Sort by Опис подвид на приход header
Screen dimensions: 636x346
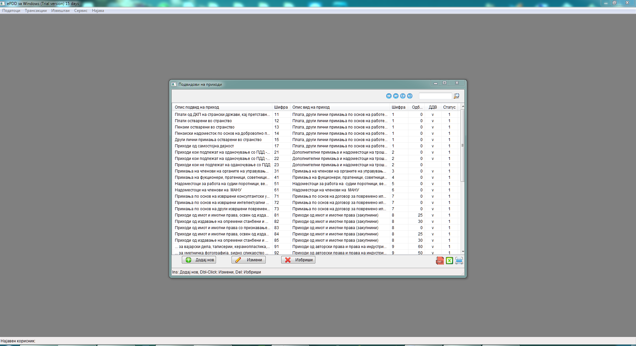pyautogui.click(x=197, y=107)
